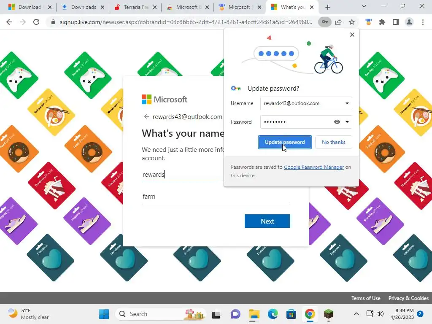432x324 pixels.
Task: Close the Downloads tab
Action: tap(103, 7)
